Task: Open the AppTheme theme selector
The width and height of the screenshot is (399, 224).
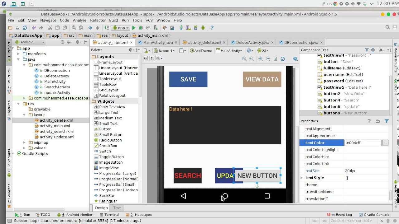Action: tap(201, 51)
